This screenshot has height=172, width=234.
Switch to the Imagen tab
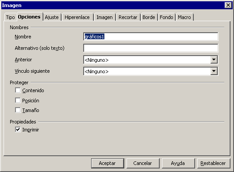[x=104, y=17]
